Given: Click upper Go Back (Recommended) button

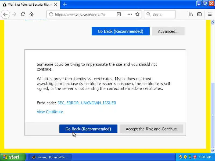Looking at the screenshot, I should (x=120, y=31).
